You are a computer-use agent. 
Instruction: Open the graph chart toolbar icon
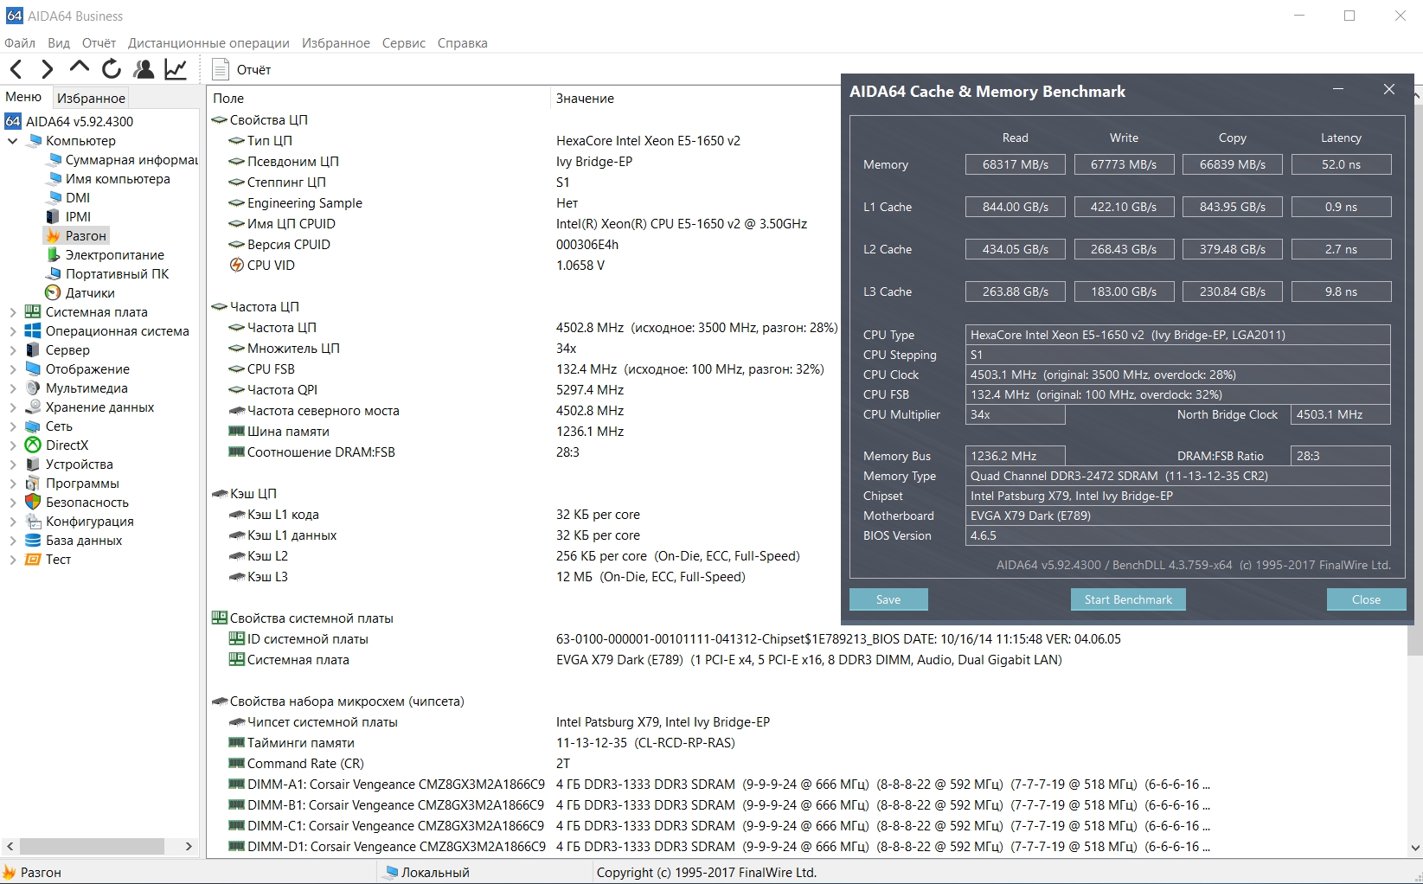coord(176,69)
